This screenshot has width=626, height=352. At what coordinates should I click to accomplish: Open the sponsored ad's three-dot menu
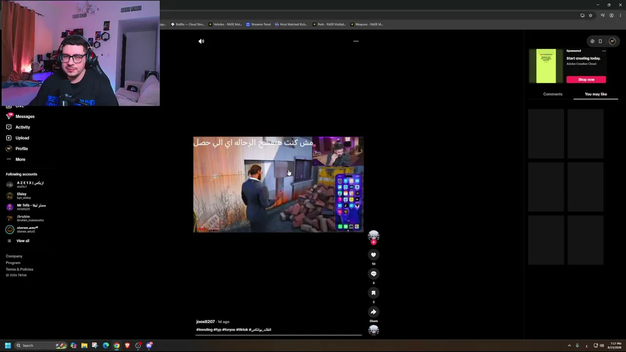point(604,51)
